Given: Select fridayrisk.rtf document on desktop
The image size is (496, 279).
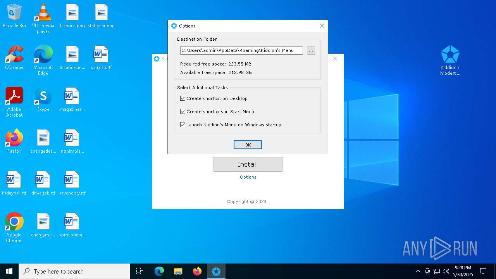Looking at the screenshot, I should tap(14, 184).
